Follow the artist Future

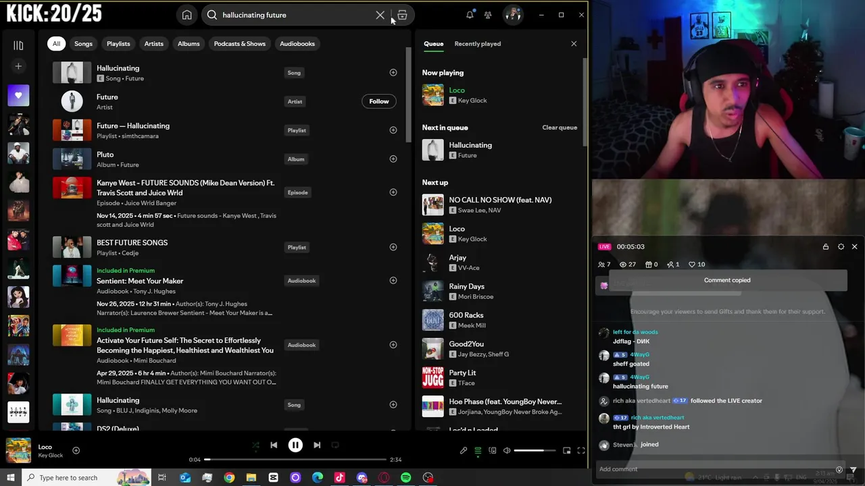[x=379, y=101]
